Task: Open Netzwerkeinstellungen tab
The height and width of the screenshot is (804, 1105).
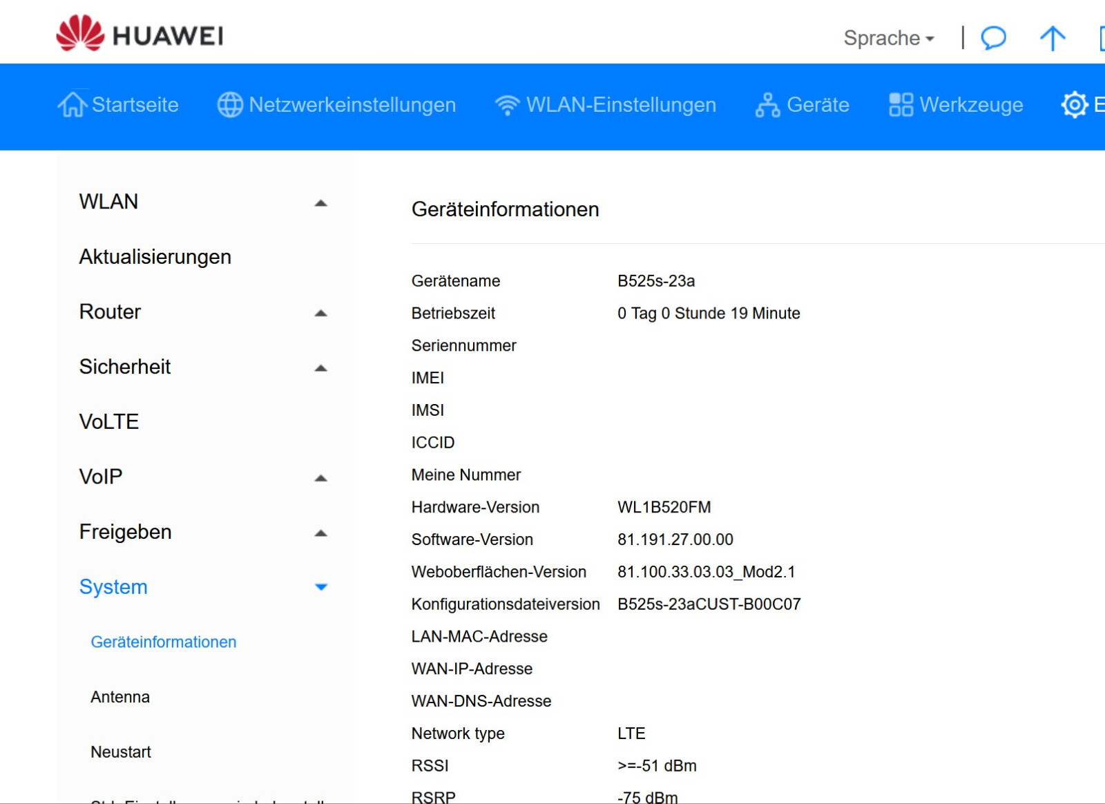Action: coord(336,105)
